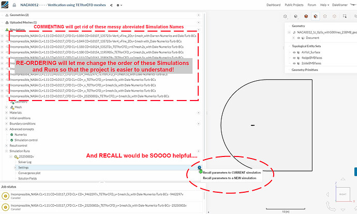Select the Airfoil_Surface entity set
The image size is (357, 214).
(311, 52)
